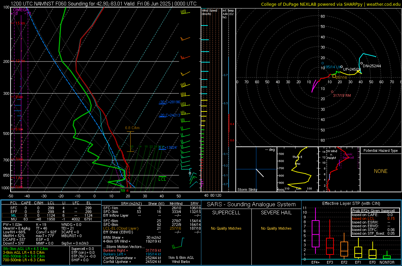
Task: Click the 'SigSvr = 0 m3/s3' value
Action: (x=75, y=243)
